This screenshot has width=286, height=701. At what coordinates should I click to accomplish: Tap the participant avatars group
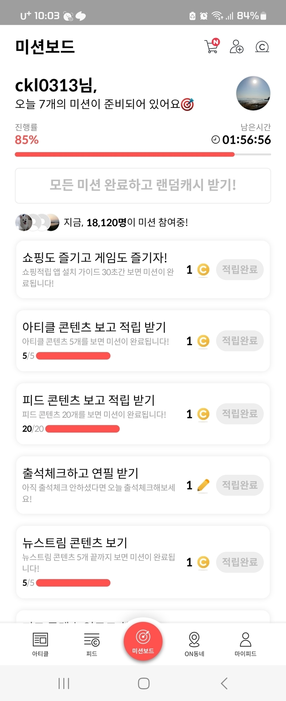click(37, 222)
